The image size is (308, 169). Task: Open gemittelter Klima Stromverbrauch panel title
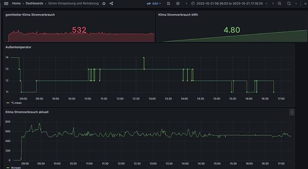coord(30,15)
